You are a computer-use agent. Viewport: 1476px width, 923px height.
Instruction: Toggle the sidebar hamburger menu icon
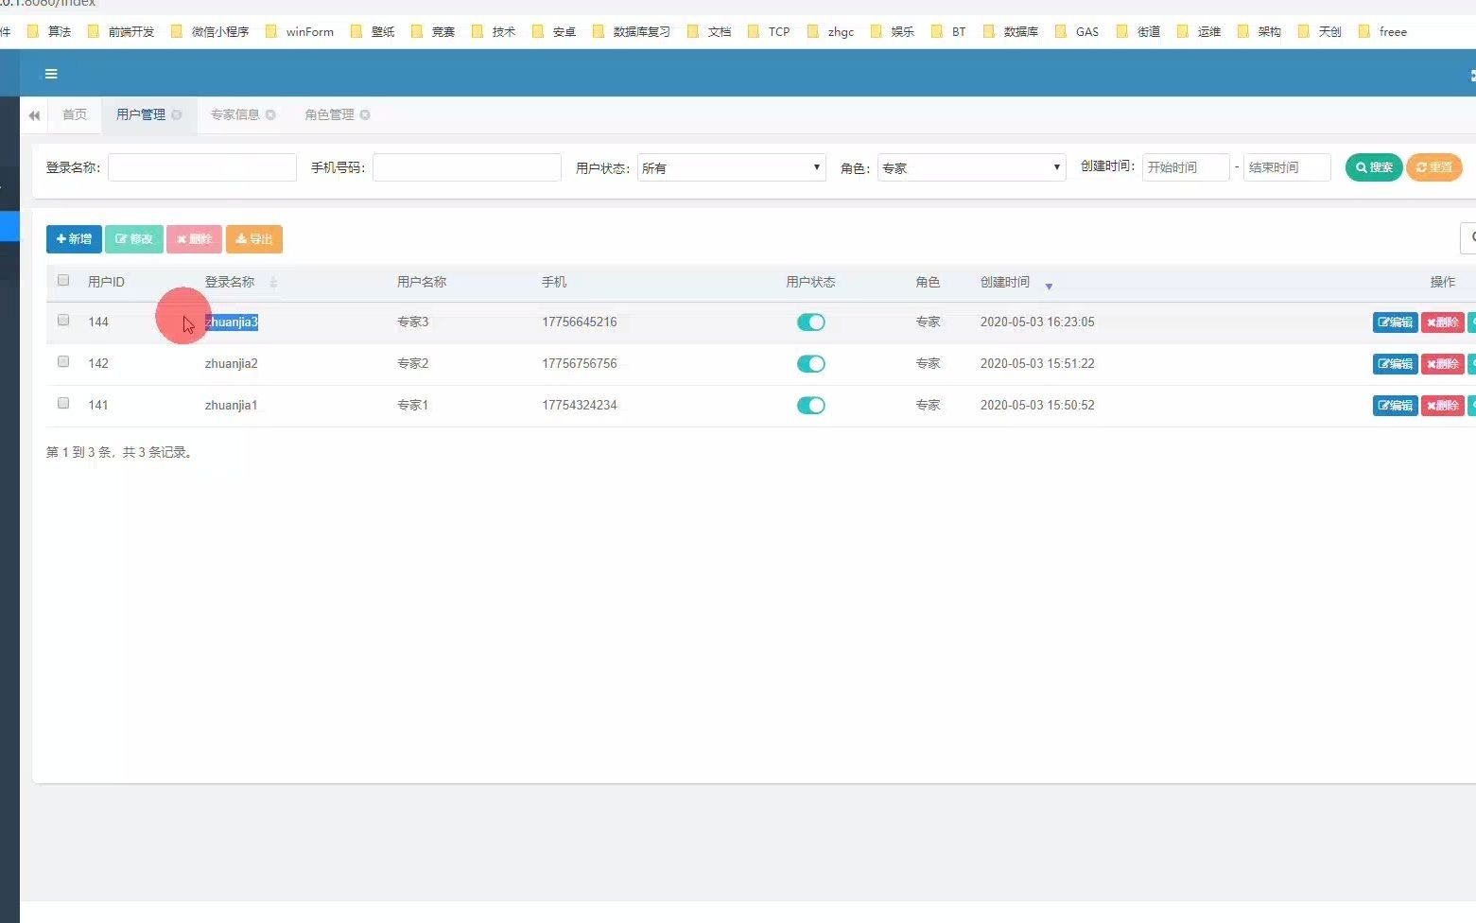[x=51, y=74]
